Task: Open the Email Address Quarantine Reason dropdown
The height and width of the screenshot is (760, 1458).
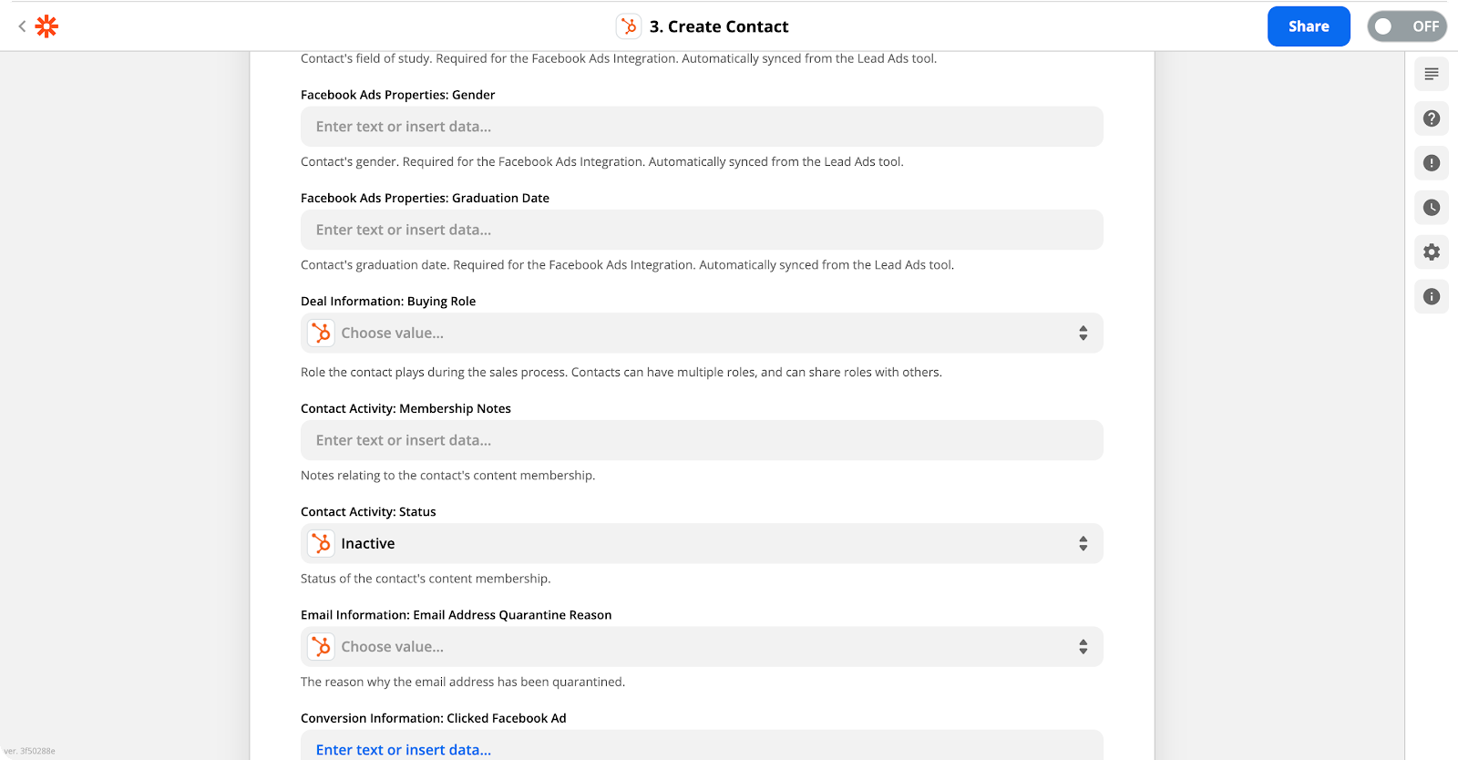Action: (702, 647)
